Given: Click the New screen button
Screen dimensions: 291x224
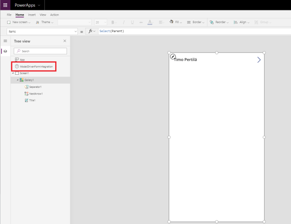Looking at the screenshot, I should pyautogui.click(x=18, y=22).
